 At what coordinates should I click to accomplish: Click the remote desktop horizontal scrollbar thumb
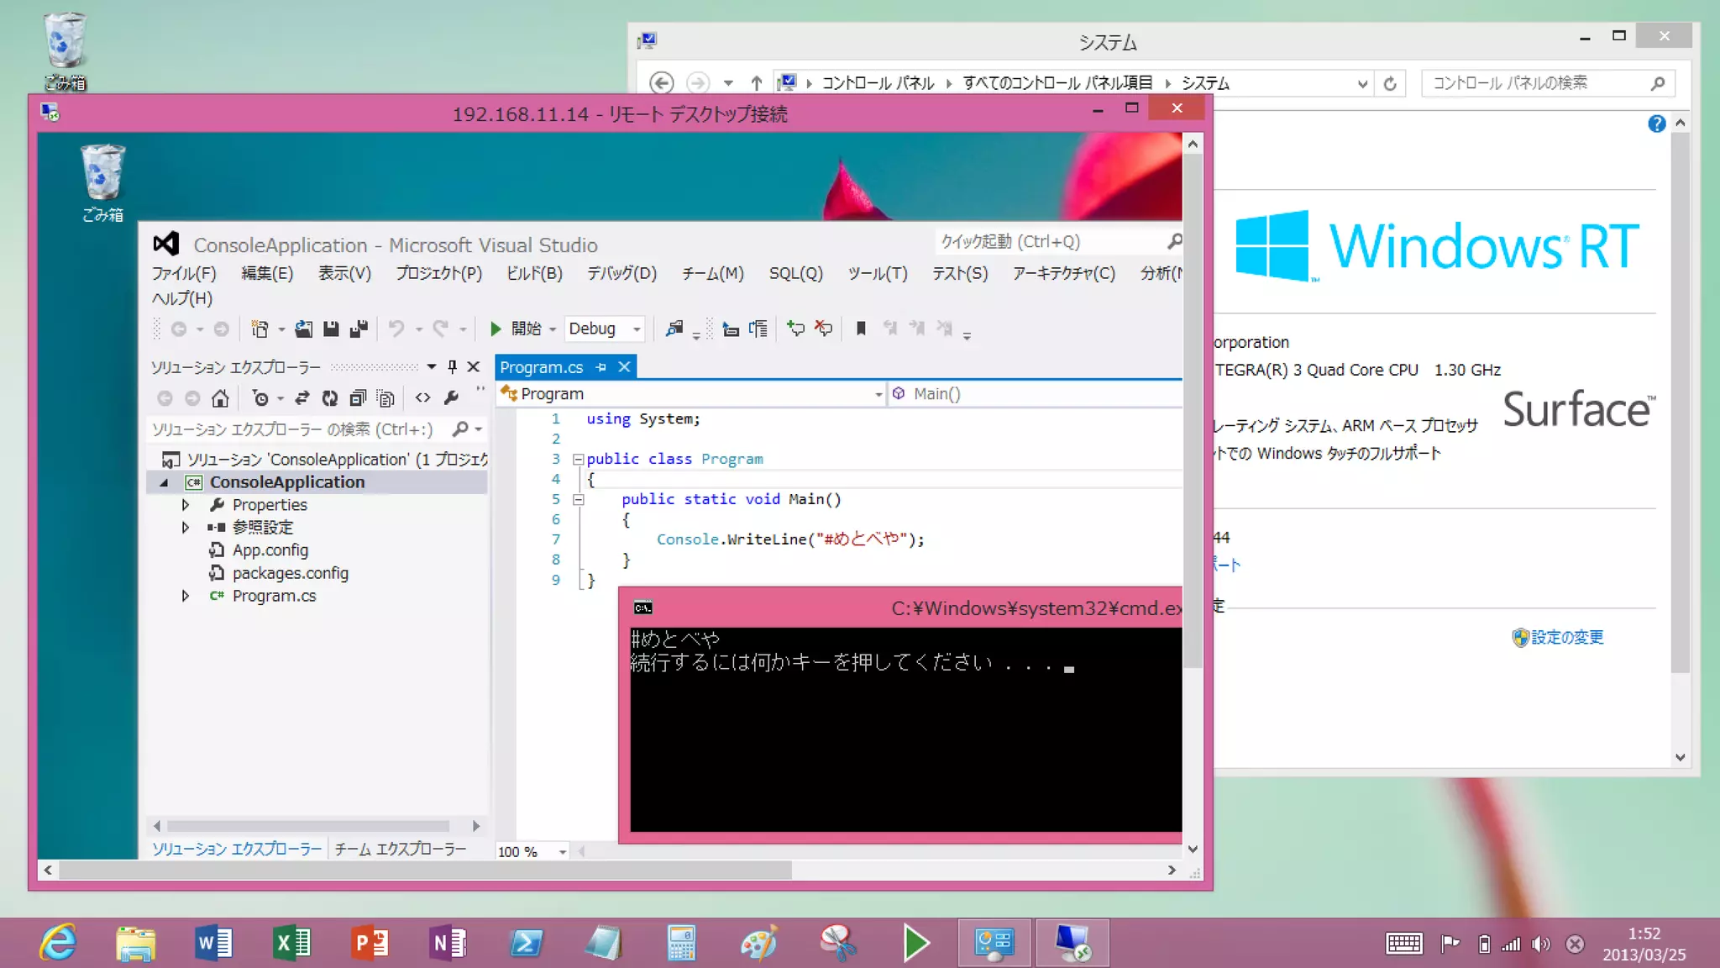click(425, 871)
